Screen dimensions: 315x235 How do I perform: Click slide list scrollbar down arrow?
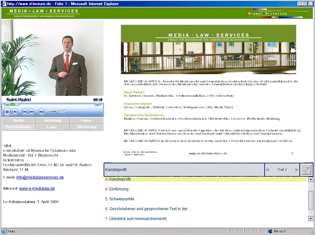[311, 219]
